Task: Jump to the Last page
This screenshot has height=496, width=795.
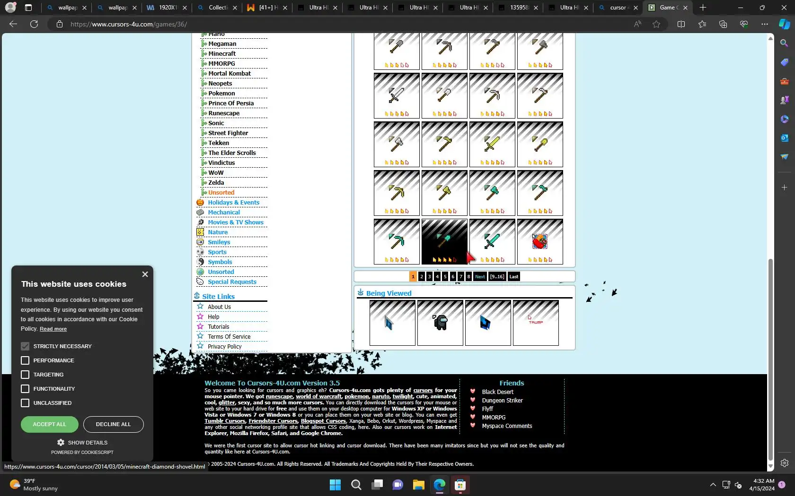Action: point(514,277)
